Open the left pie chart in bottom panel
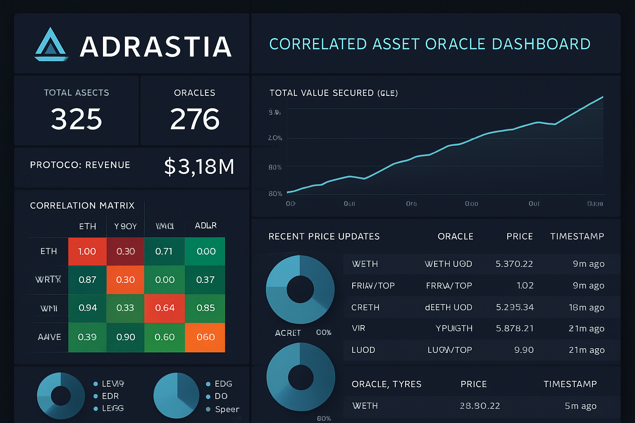The height and width of the screenshot is (423, 635). click(61, 395)
